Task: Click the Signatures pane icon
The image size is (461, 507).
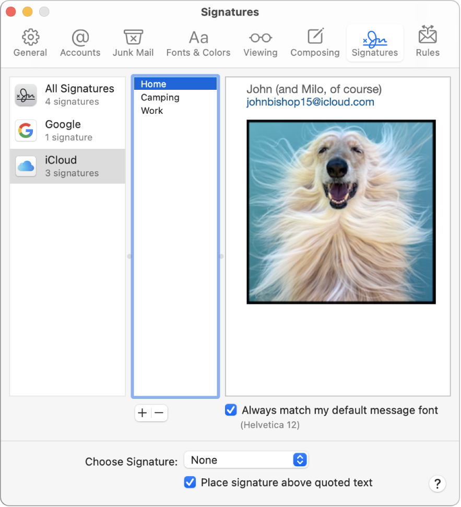Action: coord(374,43)
